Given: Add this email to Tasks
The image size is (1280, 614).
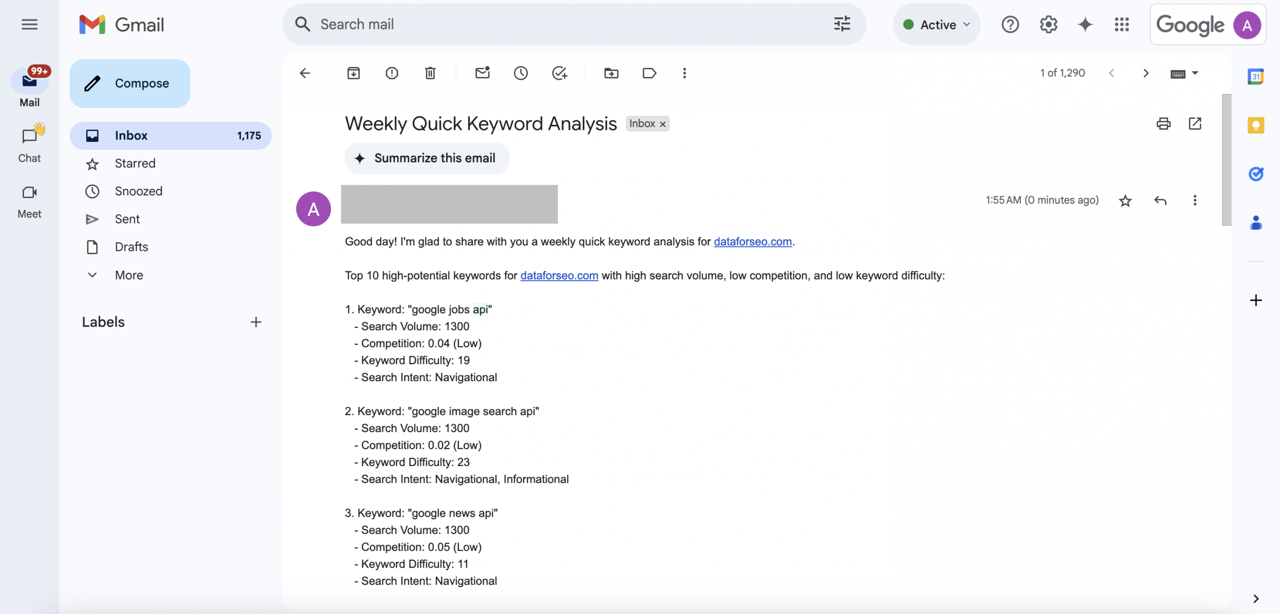Looking at the screenshot, I should (559, 73).
